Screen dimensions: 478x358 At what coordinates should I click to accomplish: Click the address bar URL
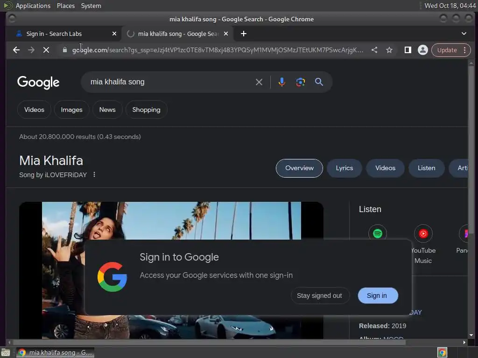click(x=218, y=50)
